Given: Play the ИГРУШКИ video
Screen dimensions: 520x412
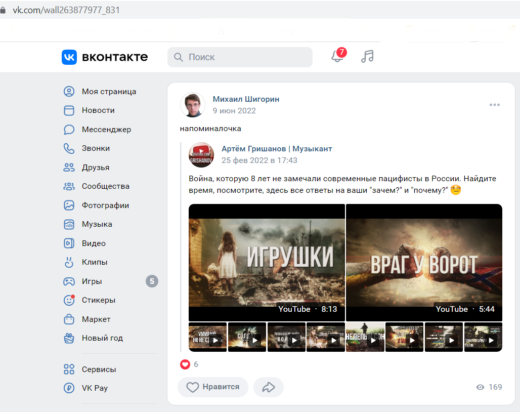Looking at the screenshot, I should (x=267, y=262).
